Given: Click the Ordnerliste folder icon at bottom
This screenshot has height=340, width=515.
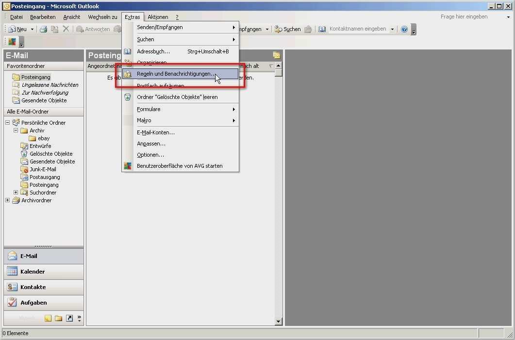Looking at the screenshot, I should pos(58,318).
